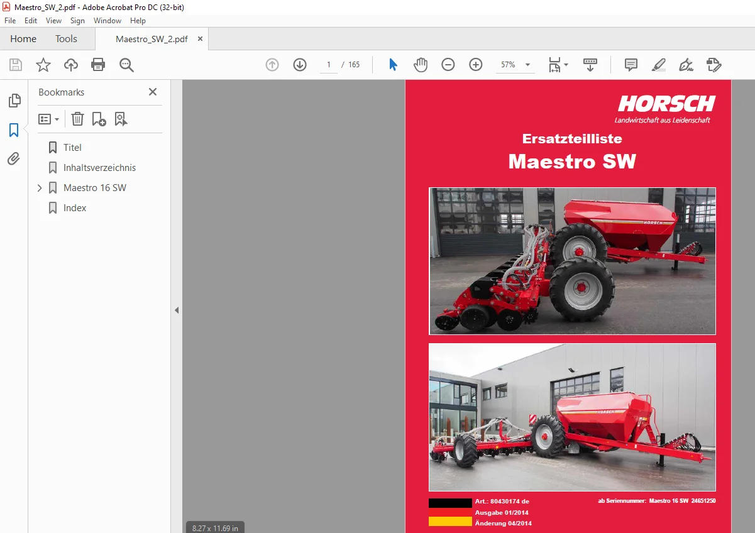This screenshot has height=533, width=755.
Task: Collapse the navigation pane with side arrow
Action: (177, 310)
